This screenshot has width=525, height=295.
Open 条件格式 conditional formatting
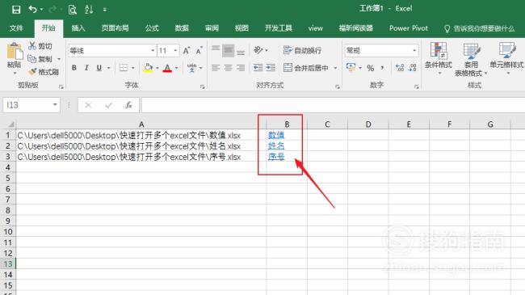(439, 58)
